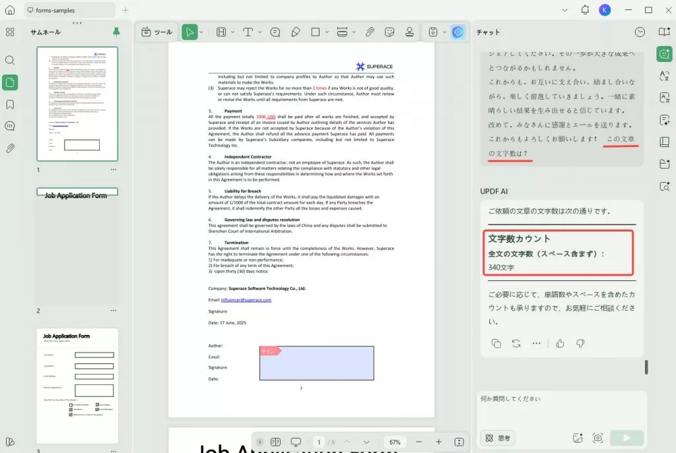This screenshot has height=453, width=676.
Task: Select page 1 thumbnail
Action: pos(77,104)
